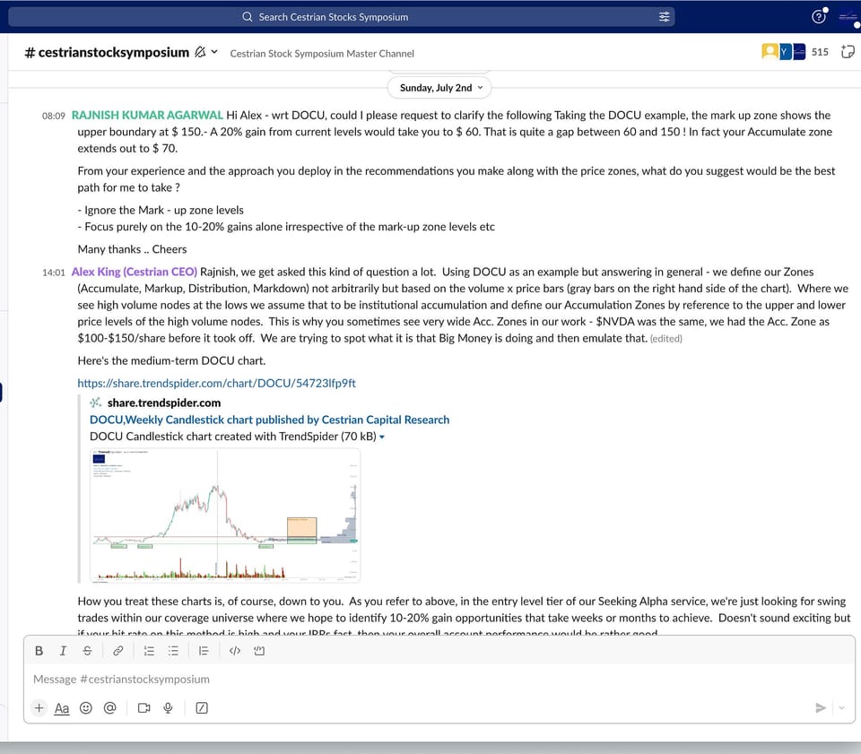Start a bulleted list in composer
Screen dimensions: 861x754
pyautogui.click(x=173, y=651)
